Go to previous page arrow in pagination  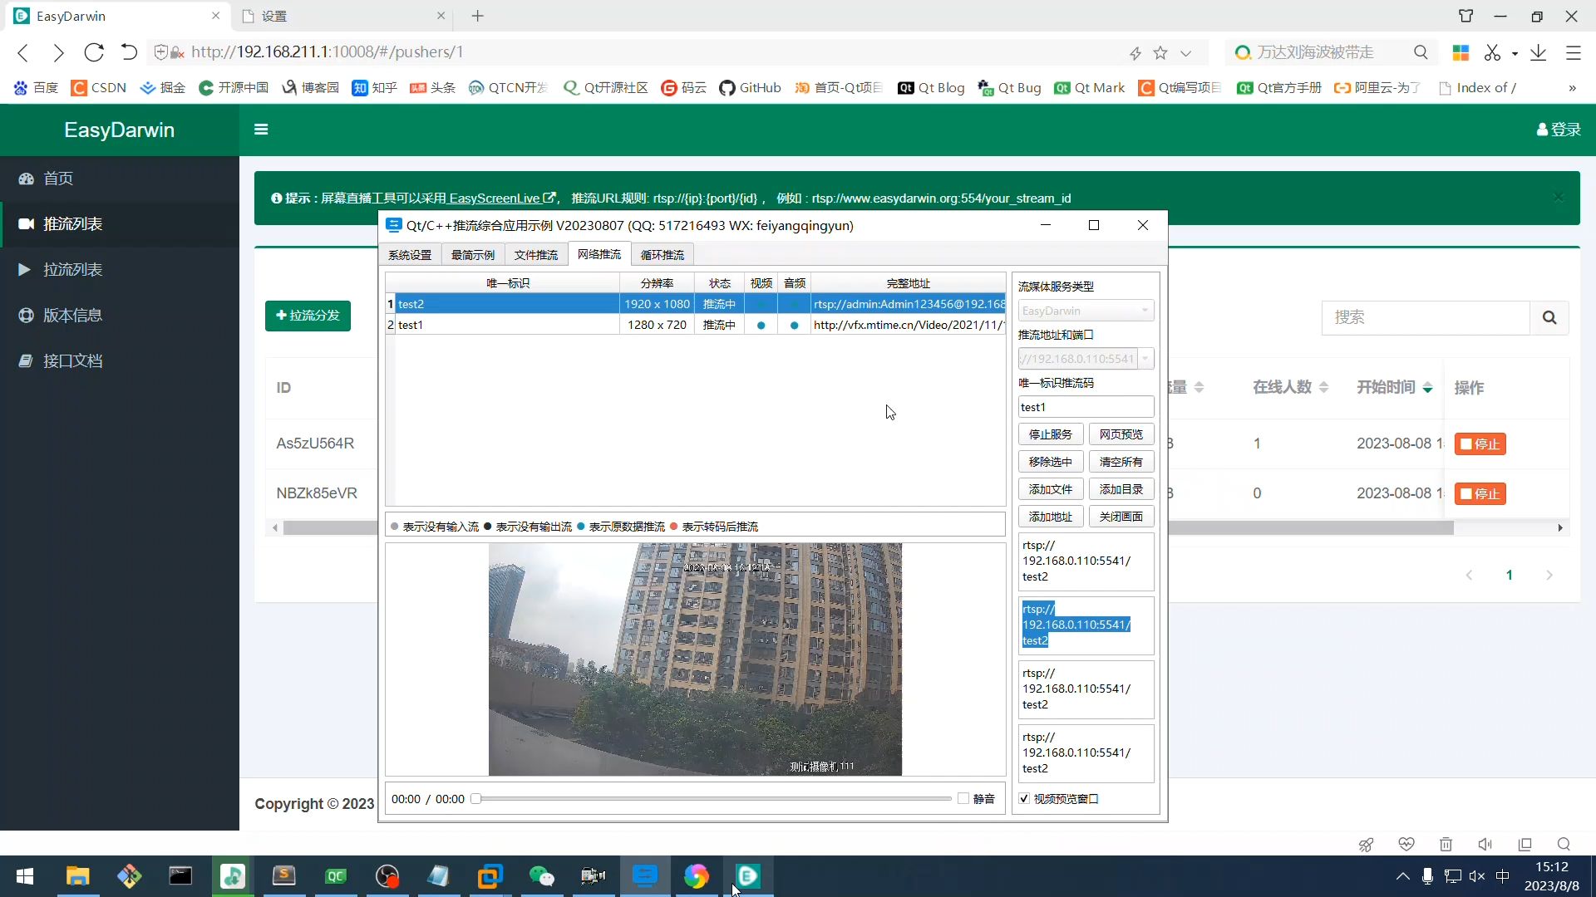point(1469,575)
